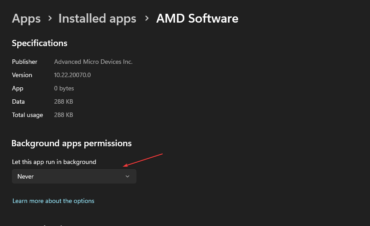Open the Never background permission dropdown
Screen dimensions: 370x226
pos(74,176)
